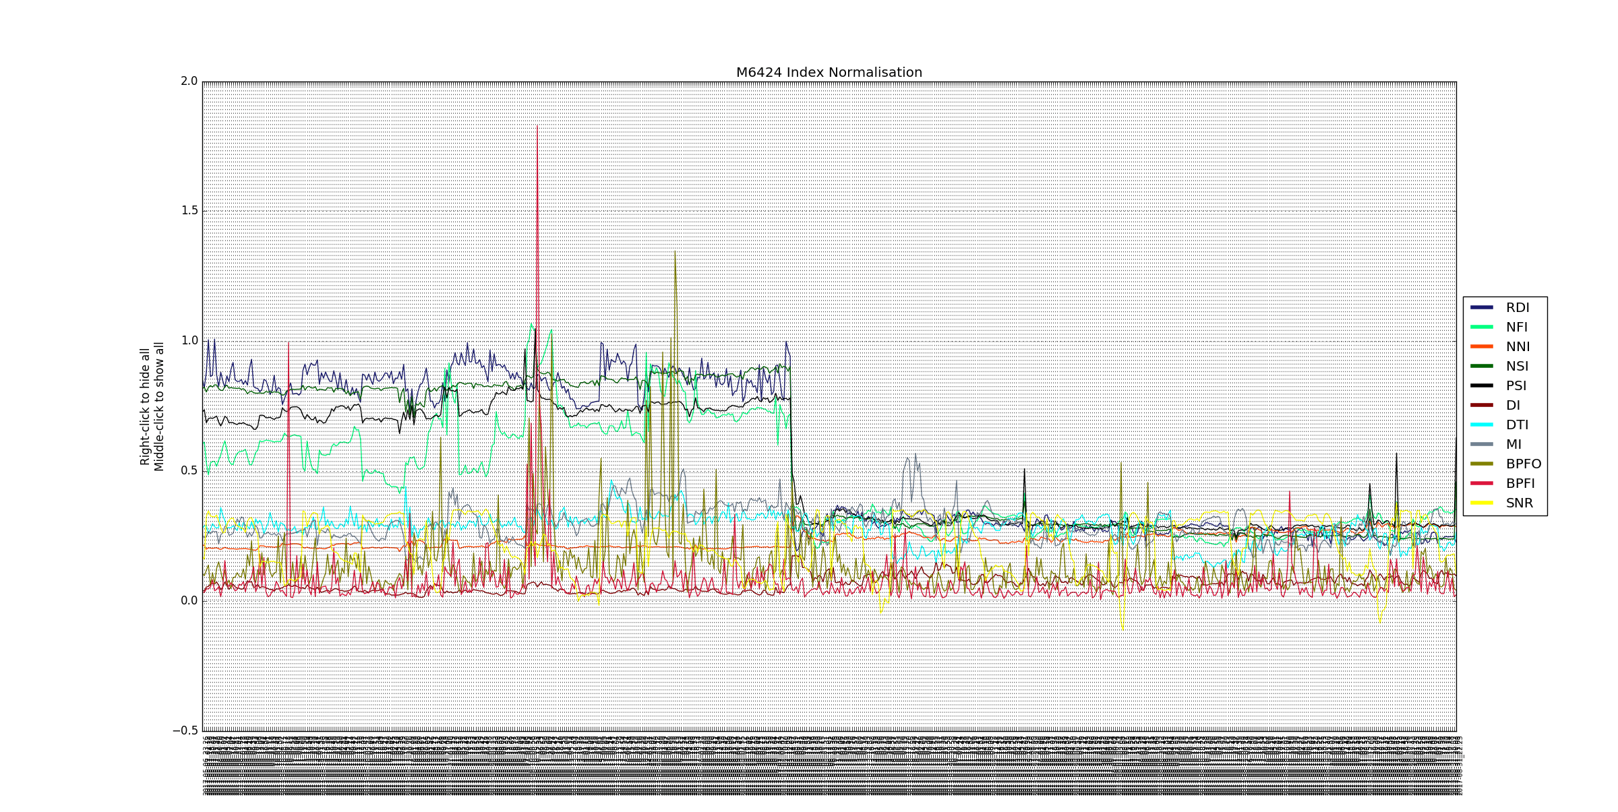Click the cyan DTI legend line
This screenshot has height=812, width=1618.
point(1481,425)
